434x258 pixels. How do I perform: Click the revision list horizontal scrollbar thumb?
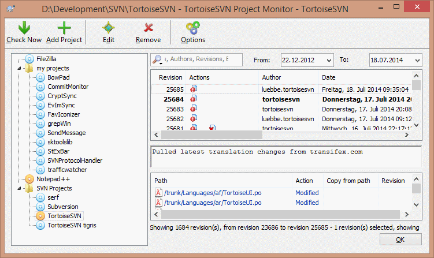(212, 135)
